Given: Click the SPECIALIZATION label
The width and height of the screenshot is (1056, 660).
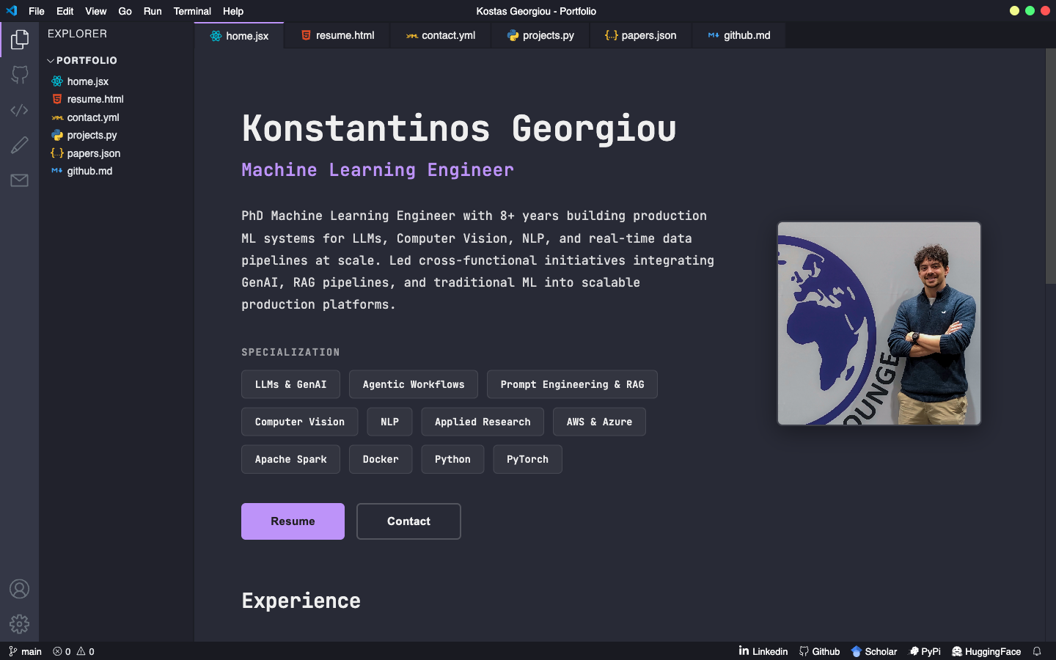Looking at the screenshot, I should pyautogui.click(x=290, y=352).
